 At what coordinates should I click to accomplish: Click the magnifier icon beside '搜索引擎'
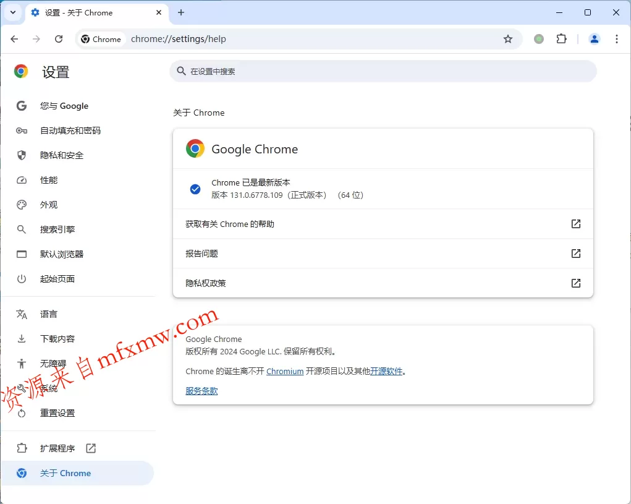click(22, 229)
